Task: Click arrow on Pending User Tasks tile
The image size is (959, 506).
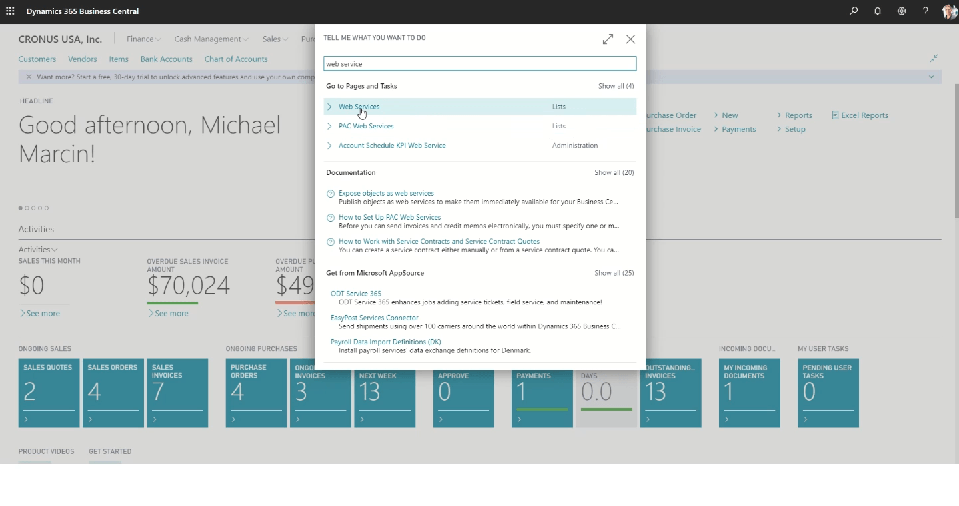Action: click(805, 419)
